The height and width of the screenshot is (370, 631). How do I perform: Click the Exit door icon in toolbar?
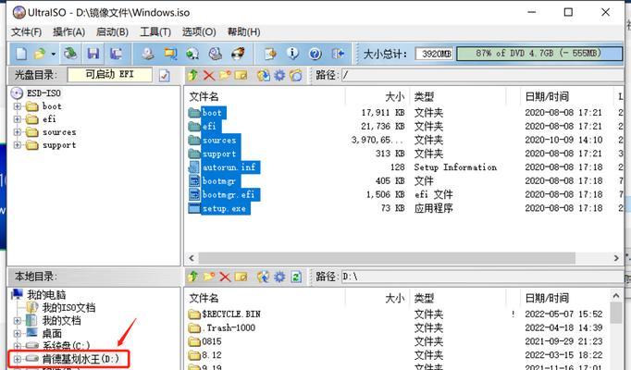coord(338,54)
